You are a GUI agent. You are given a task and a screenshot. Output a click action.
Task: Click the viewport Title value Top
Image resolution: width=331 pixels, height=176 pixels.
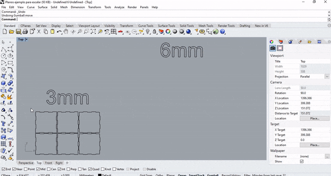coord(314,61)
